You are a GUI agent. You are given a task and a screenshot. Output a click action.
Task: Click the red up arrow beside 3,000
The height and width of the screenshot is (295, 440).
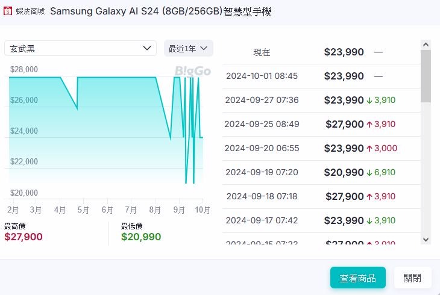pyautogui.click(x=369, y=148)
